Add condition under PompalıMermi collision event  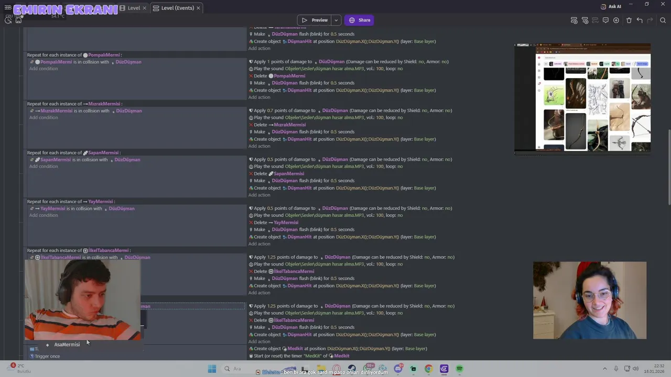point(44,69)
